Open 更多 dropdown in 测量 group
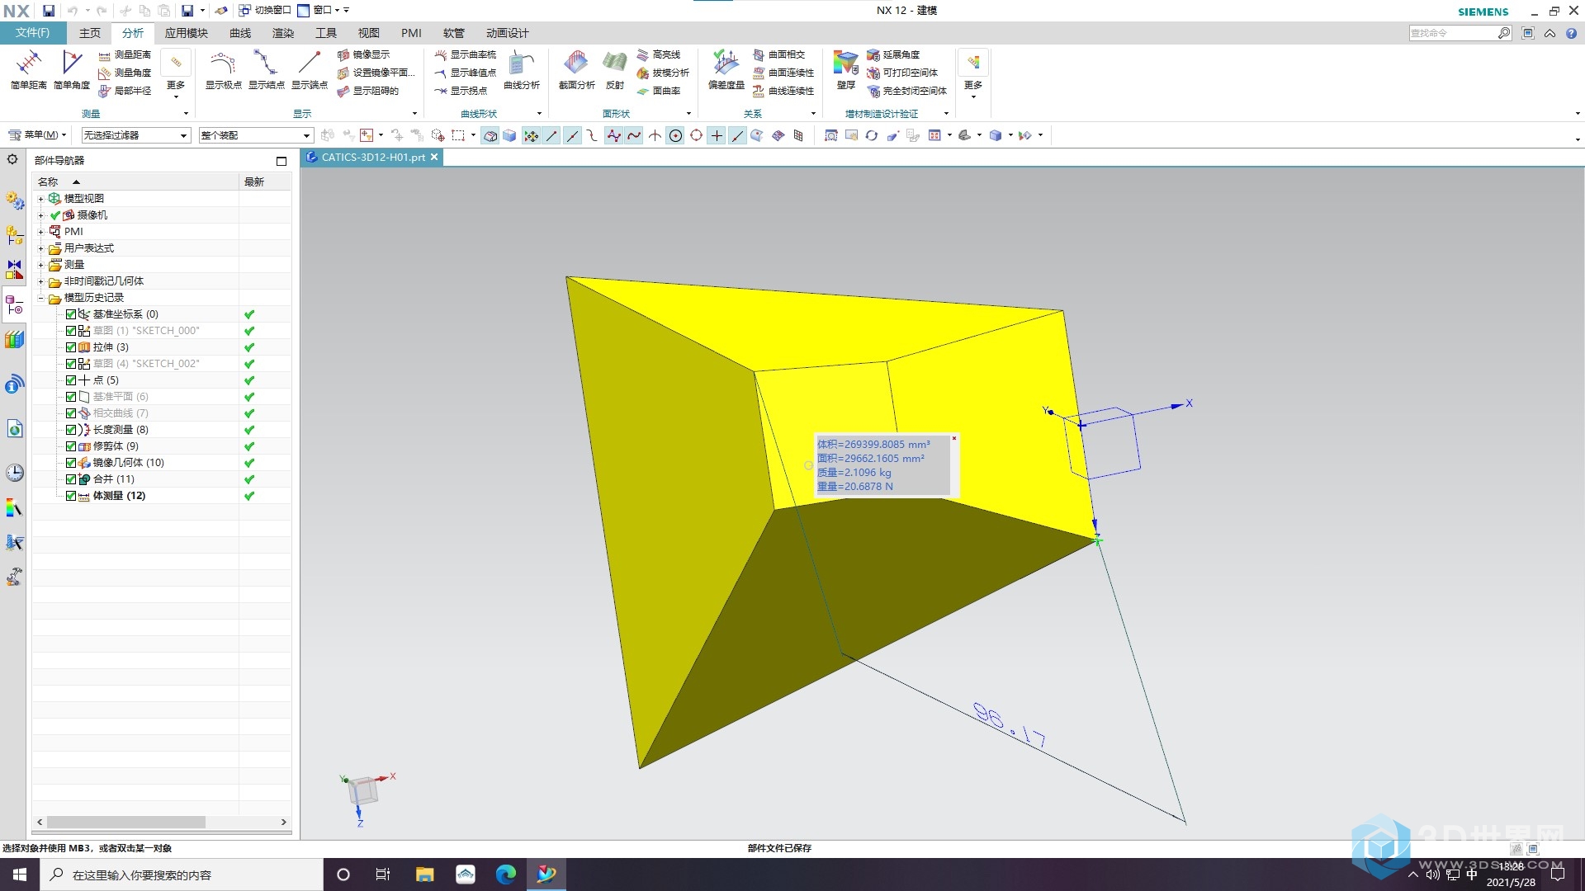Image resolution: width=1585 pixels, height=891 pixels. coord(176,74)
